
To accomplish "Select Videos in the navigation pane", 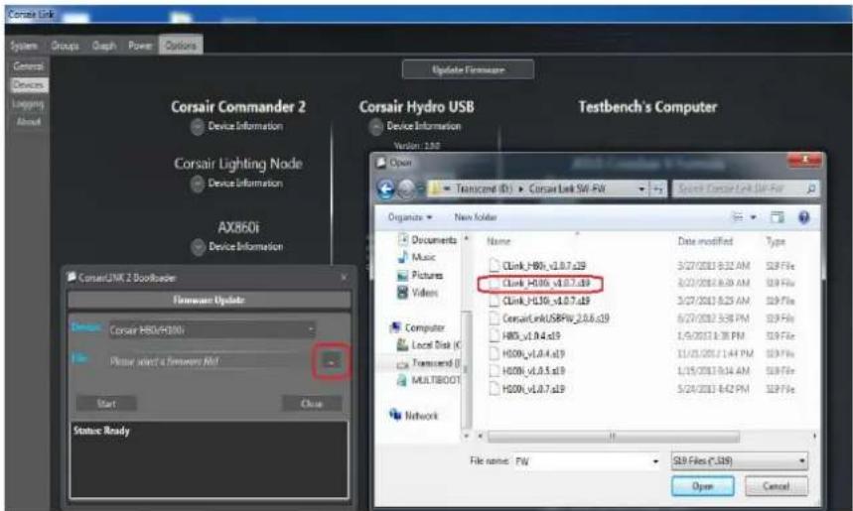I will (x=417, y=293).
